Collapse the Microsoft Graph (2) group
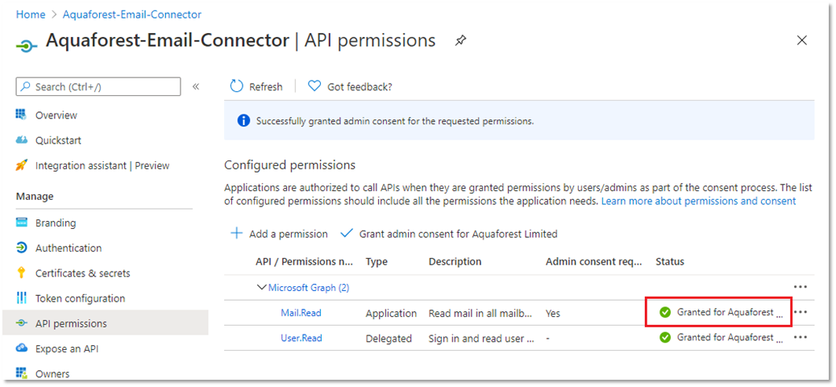This screenshot has width=836, height=387. (261, 287)
